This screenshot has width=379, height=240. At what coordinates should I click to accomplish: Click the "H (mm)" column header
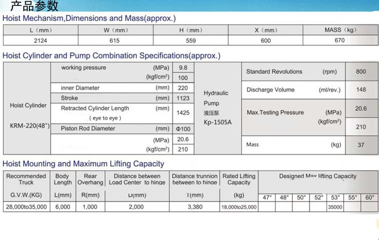click(191, 30)
